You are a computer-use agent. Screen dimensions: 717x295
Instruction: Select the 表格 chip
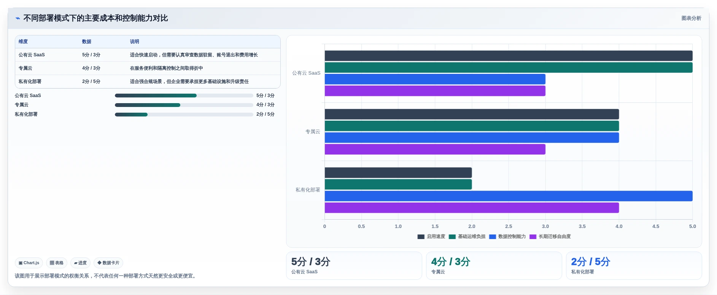57,263
